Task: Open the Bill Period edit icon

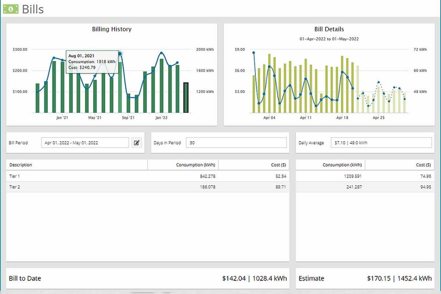Action: (x=137, y=142)
